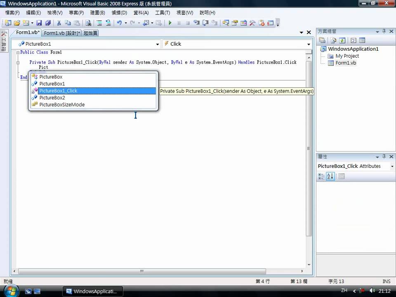396x297 pixels.
Task: Open the Click method name dropdown
Action: point(309,44)
